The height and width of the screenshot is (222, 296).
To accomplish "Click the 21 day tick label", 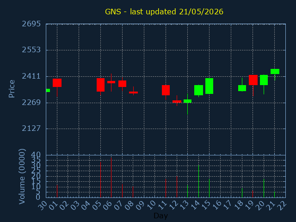I will pyautogui.click(x=271, y=205).
